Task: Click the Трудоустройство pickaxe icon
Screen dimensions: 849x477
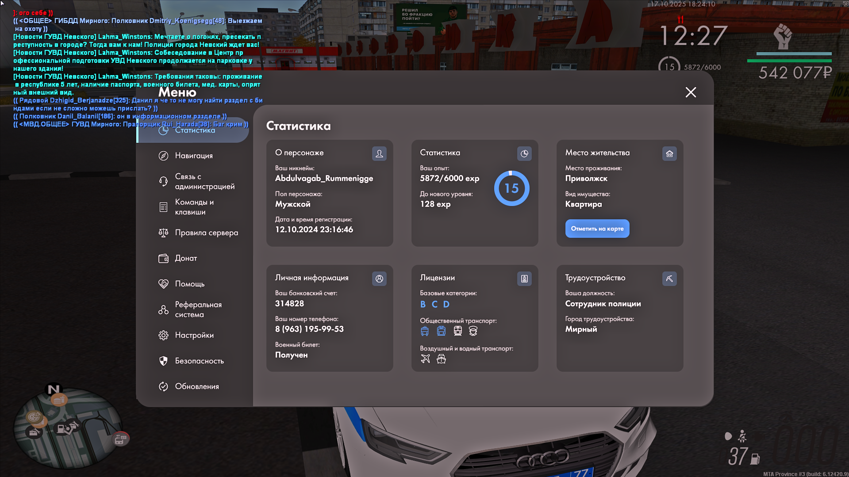Action: pos(669,279)
